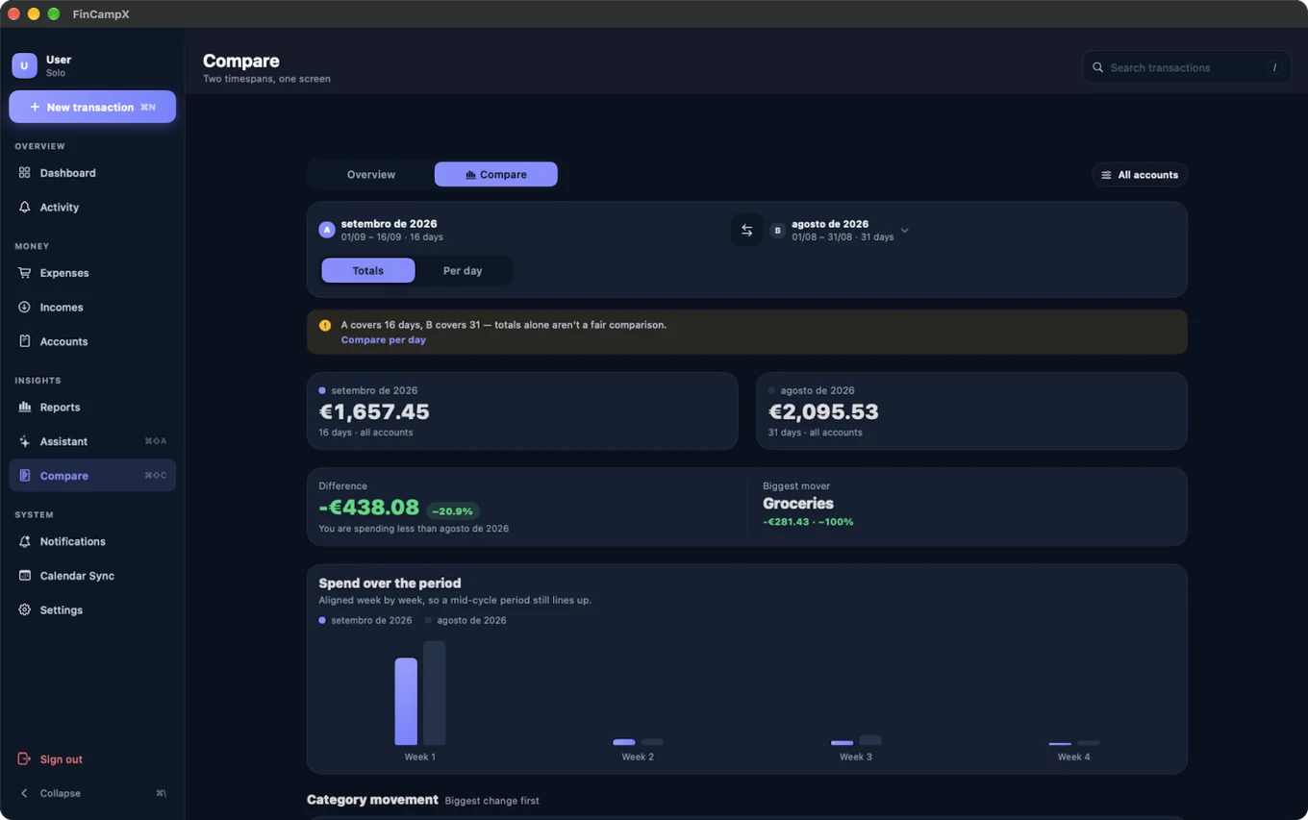This screenshot has height=820, width=1308.
Task: Click the yellow warning icon in the banner
Action: (x=325, y=325)
